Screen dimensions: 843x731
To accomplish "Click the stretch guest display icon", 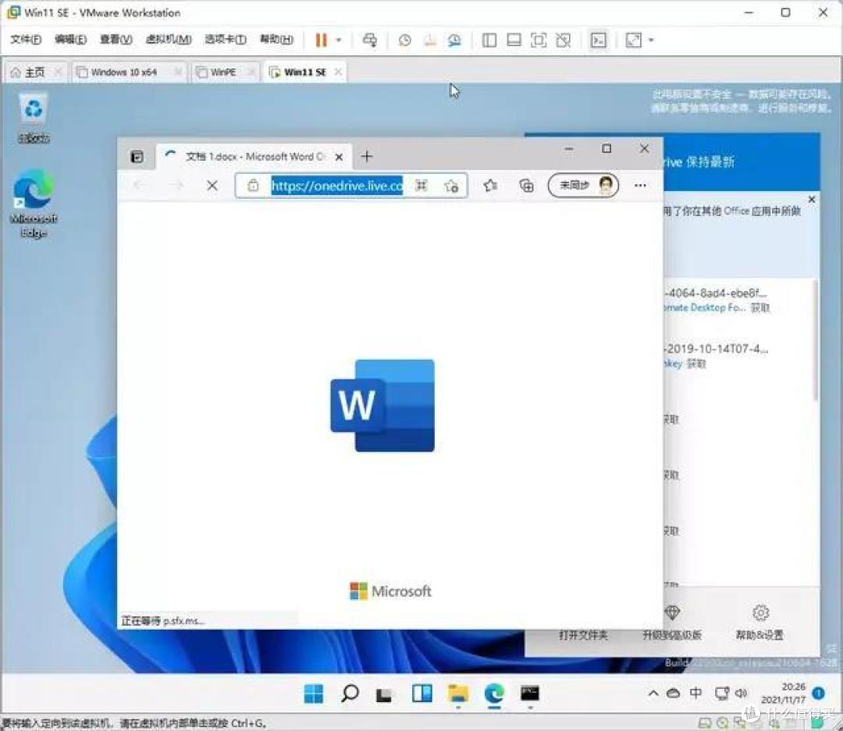I will click(x=634, y=41).
